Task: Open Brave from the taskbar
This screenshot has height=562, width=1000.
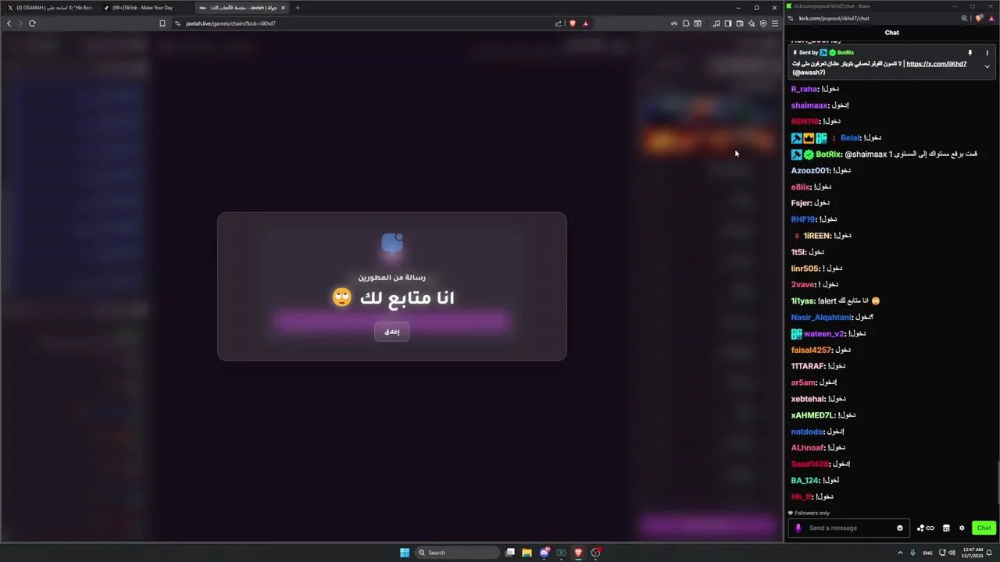Action: pos(579,553)
